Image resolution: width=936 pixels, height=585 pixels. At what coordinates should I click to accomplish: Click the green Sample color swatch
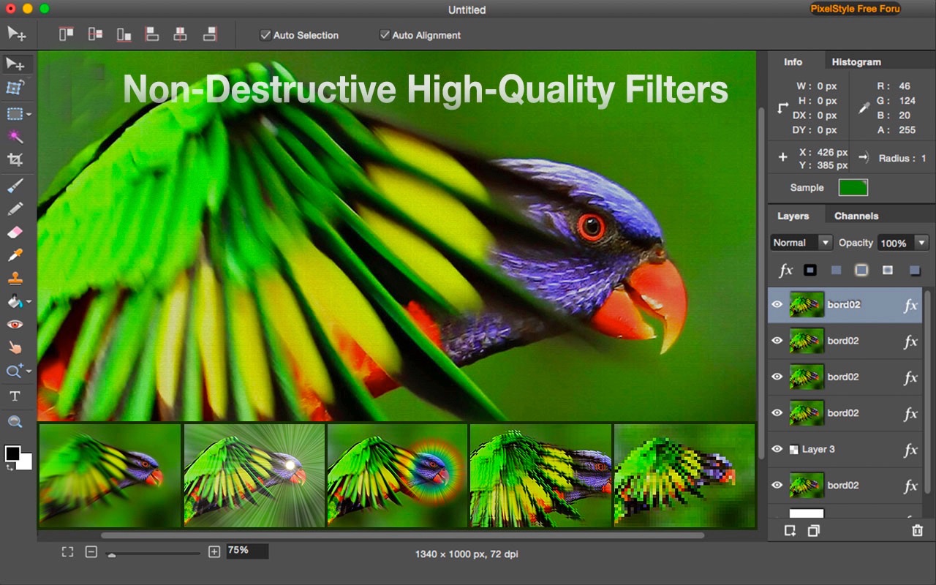point(853,188)
